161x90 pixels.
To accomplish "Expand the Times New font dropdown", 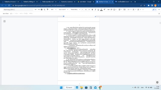I will [75, 9].
